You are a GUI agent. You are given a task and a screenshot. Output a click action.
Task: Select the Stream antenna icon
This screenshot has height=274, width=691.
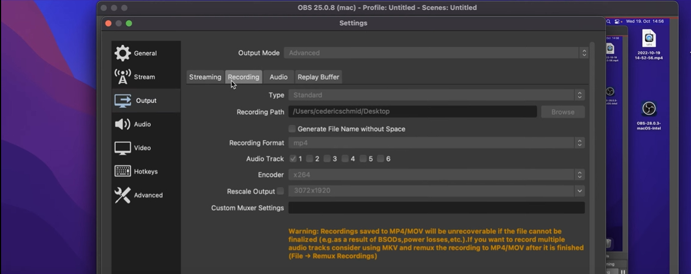point(123,76)
